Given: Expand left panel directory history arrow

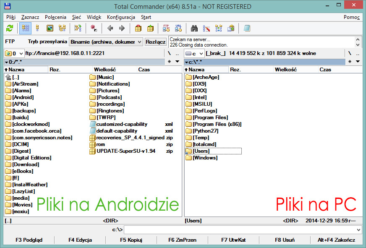Looking at the screenshot, I should (x=178, y=62).
